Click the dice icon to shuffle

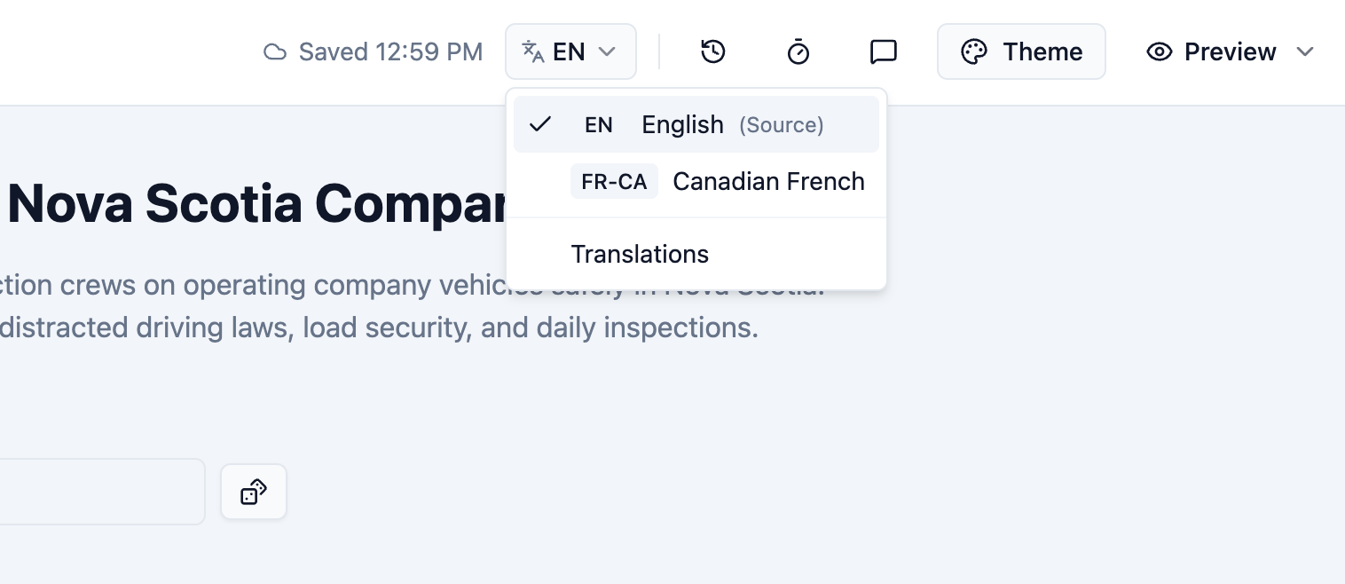(x=254, y=492)
